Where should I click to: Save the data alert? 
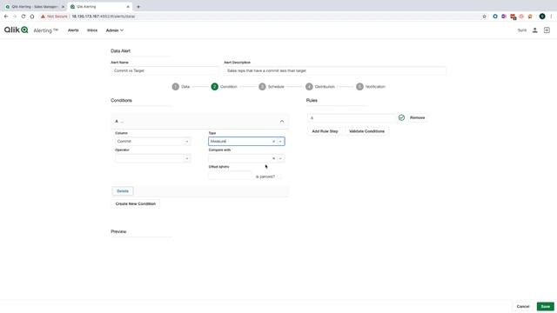[x=546, y=306]
